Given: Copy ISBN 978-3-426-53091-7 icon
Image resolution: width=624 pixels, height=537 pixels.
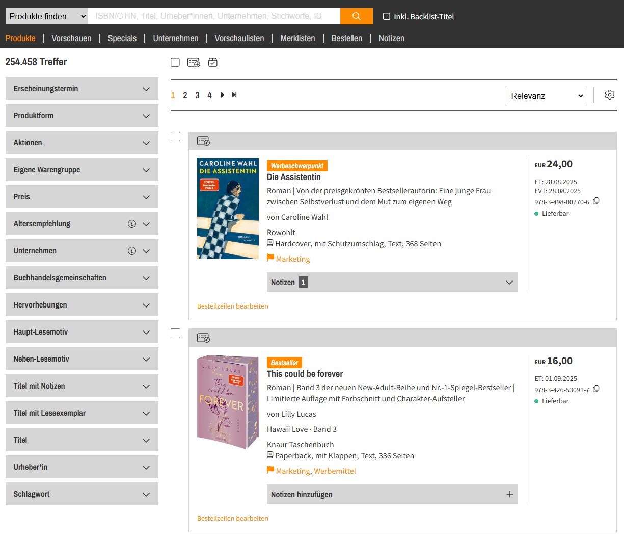Looking at the screenshot, I should pyautogui.click(x=596, y=389).
